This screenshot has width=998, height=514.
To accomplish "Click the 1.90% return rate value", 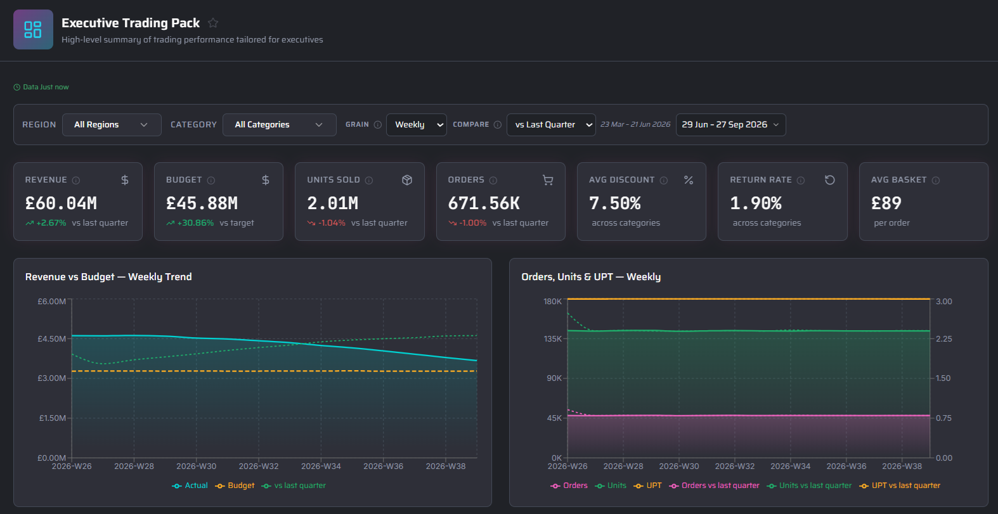I will [x=756, y=203].
